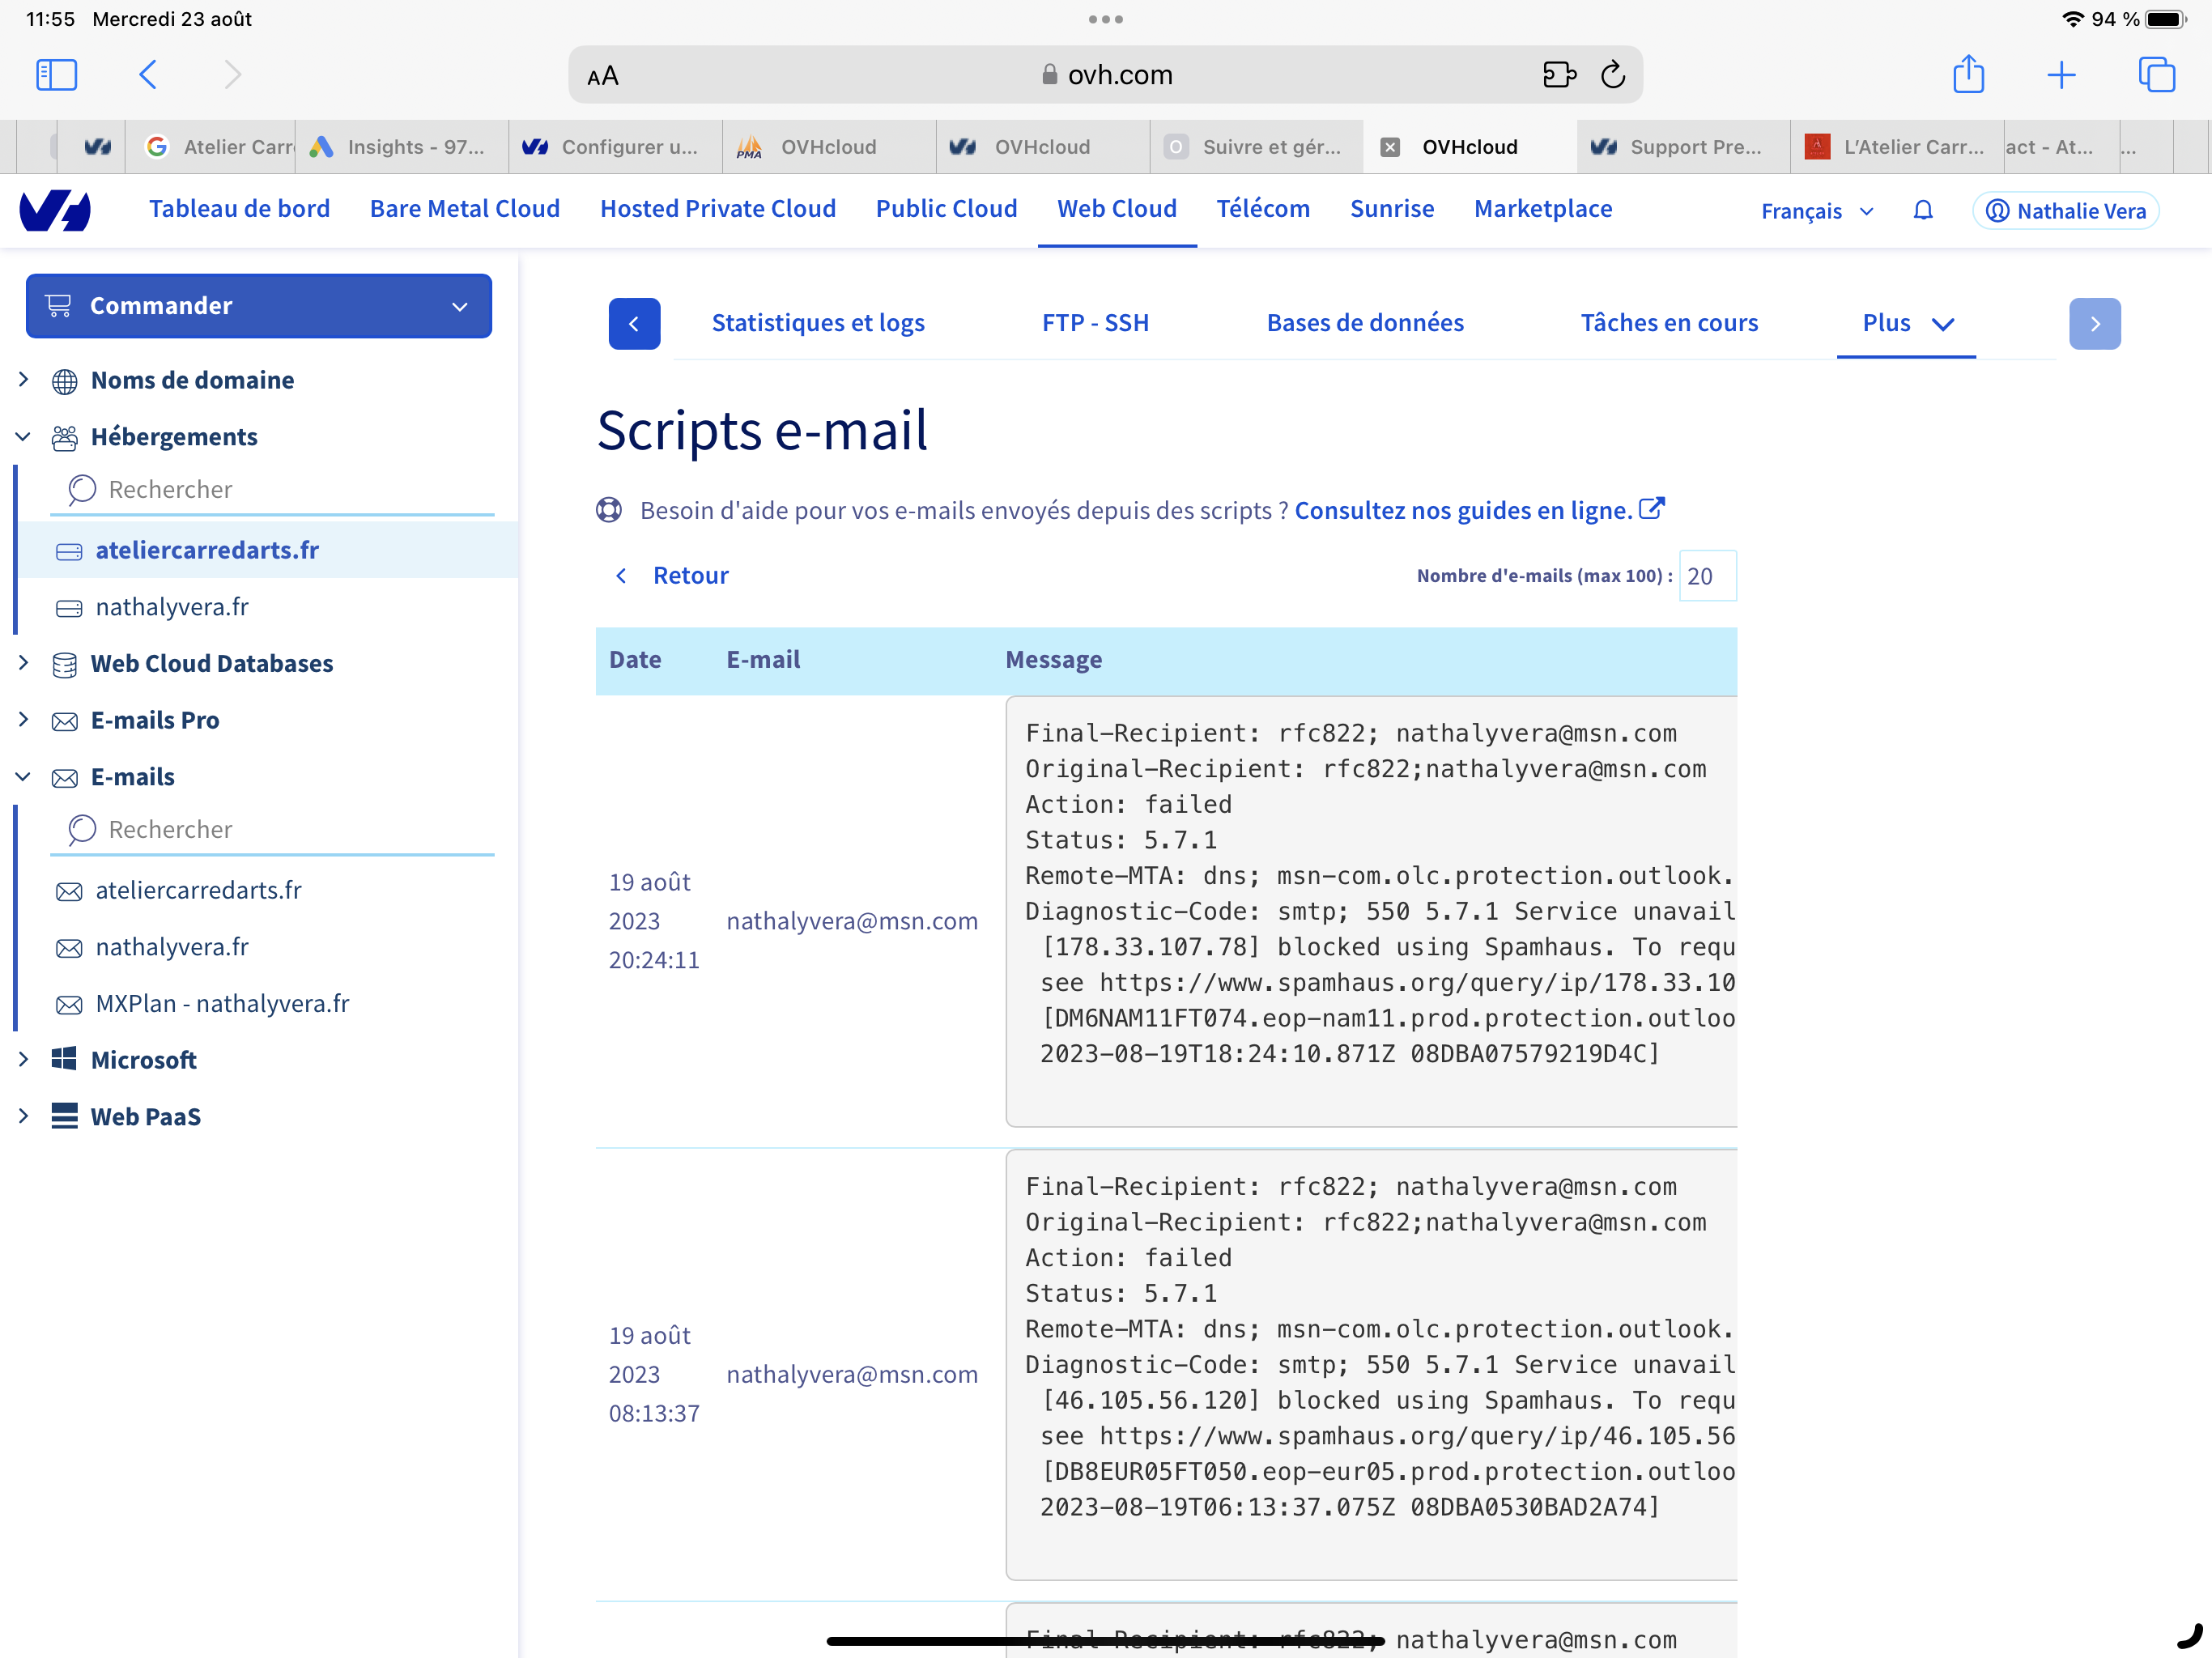Open the tab overview icon
The height and width of the screenshot is (1658, 2212).
[2156, 75]
